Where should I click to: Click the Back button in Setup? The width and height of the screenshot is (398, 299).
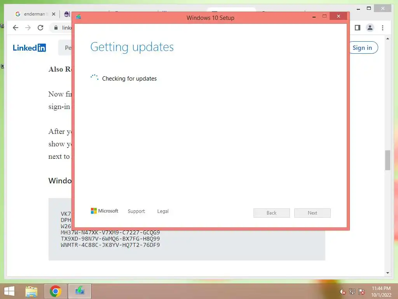tap(271, 213)
